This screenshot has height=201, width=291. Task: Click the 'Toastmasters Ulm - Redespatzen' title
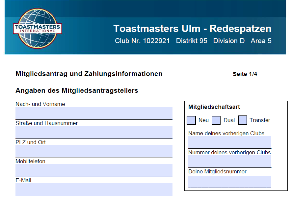click(x=192, y=29)
